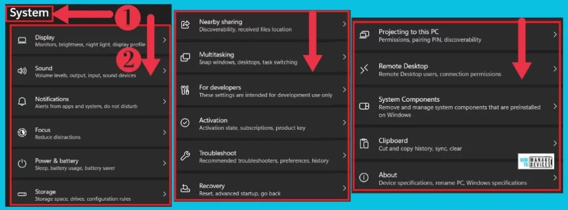Click the Nearby sharing icon
This screenshot has height=210, width=568.
185,25
